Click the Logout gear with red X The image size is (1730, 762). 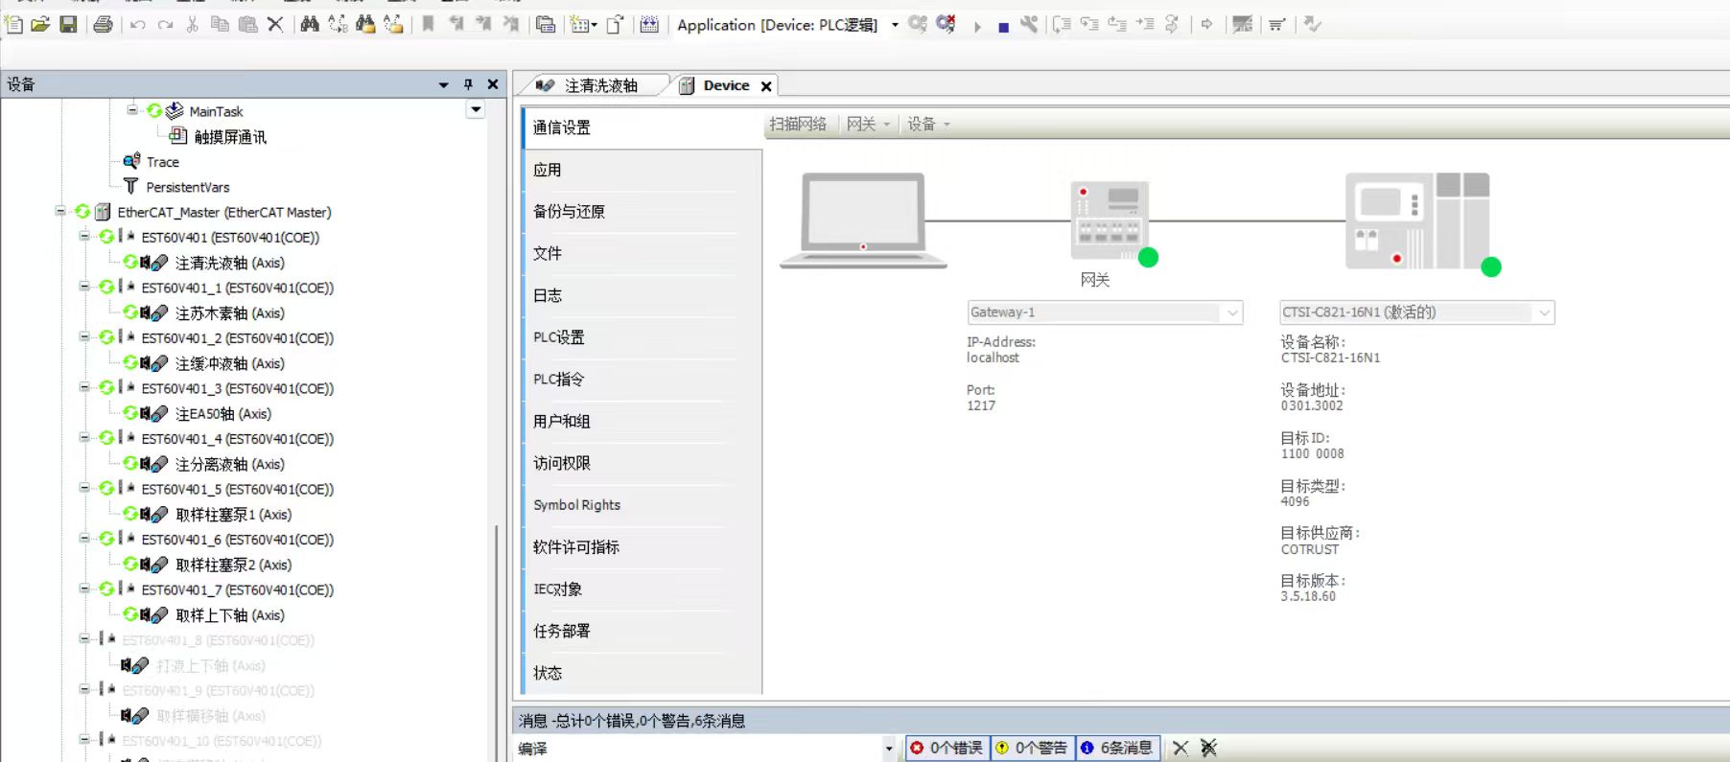click(x=946, y=24)
